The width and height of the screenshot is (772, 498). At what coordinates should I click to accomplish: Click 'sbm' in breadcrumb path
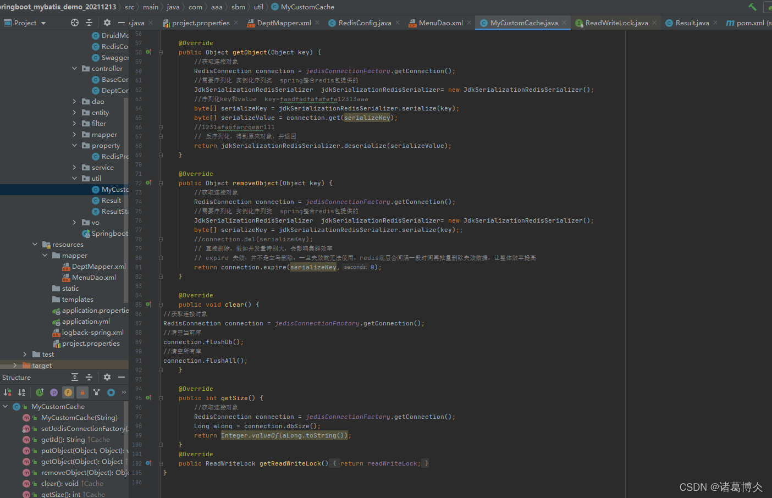[x=238, y=7]
